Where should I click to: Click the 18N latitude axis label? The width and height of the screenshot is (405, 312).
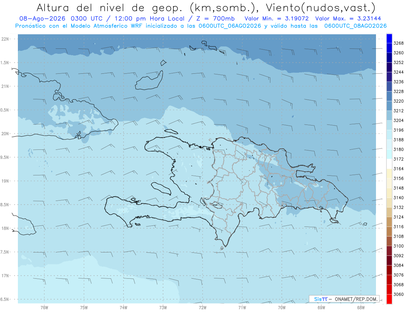(5, 228)
